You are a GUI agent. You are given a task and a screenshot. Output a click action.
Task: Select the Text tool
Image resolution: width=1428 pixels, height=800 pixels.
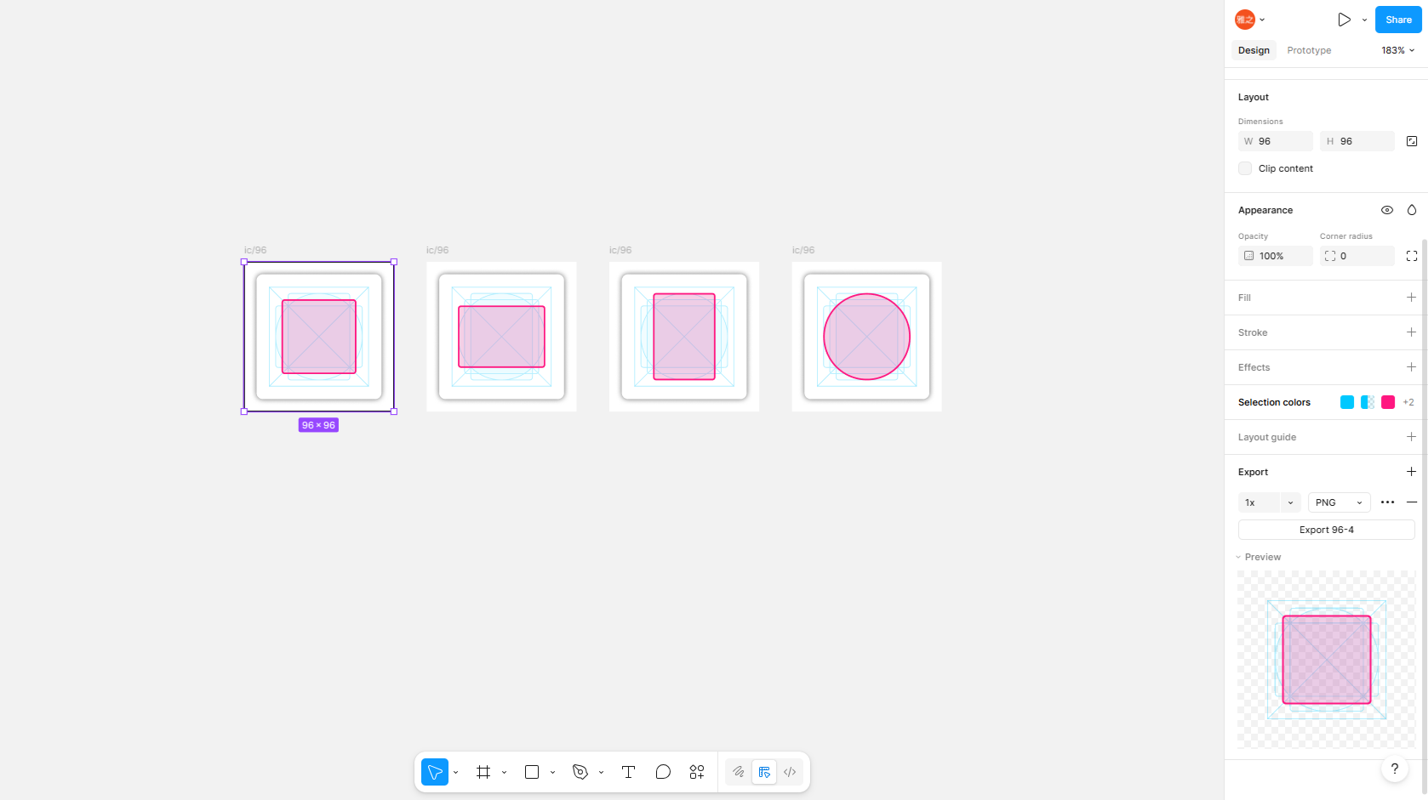(628, 772)
